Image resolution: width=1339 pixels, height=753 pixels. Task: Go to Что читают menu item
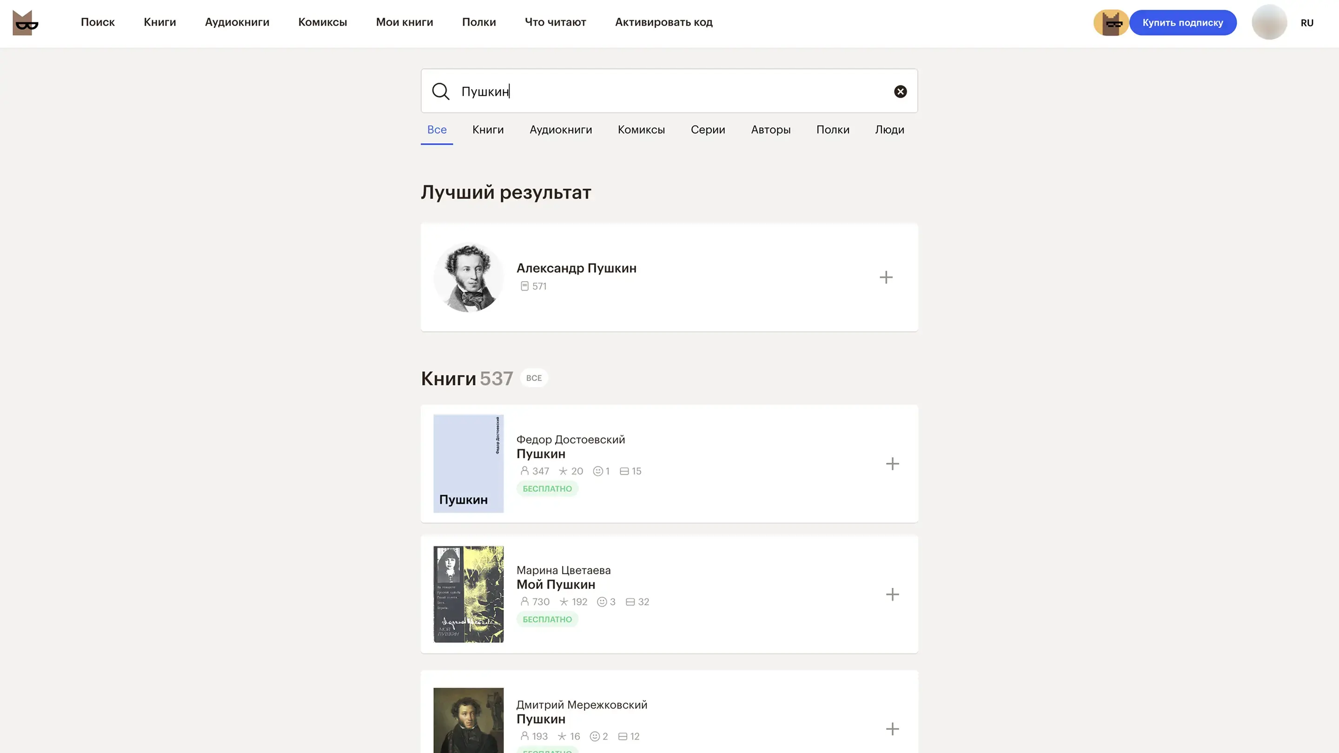(x=555, y=22)
